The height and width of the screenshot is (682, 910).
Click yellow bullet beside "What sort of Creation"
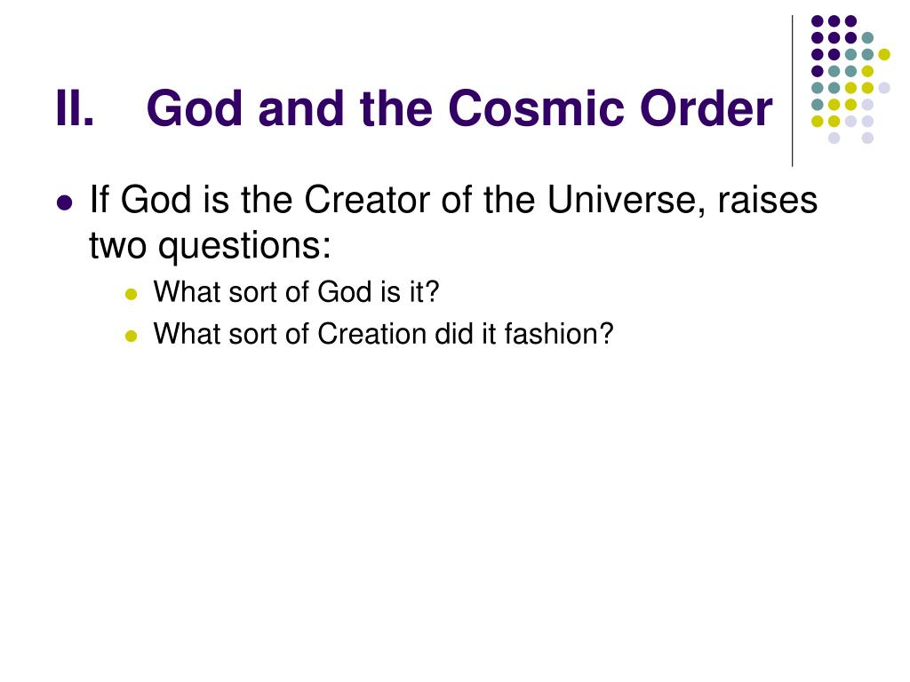click(132, 336)
